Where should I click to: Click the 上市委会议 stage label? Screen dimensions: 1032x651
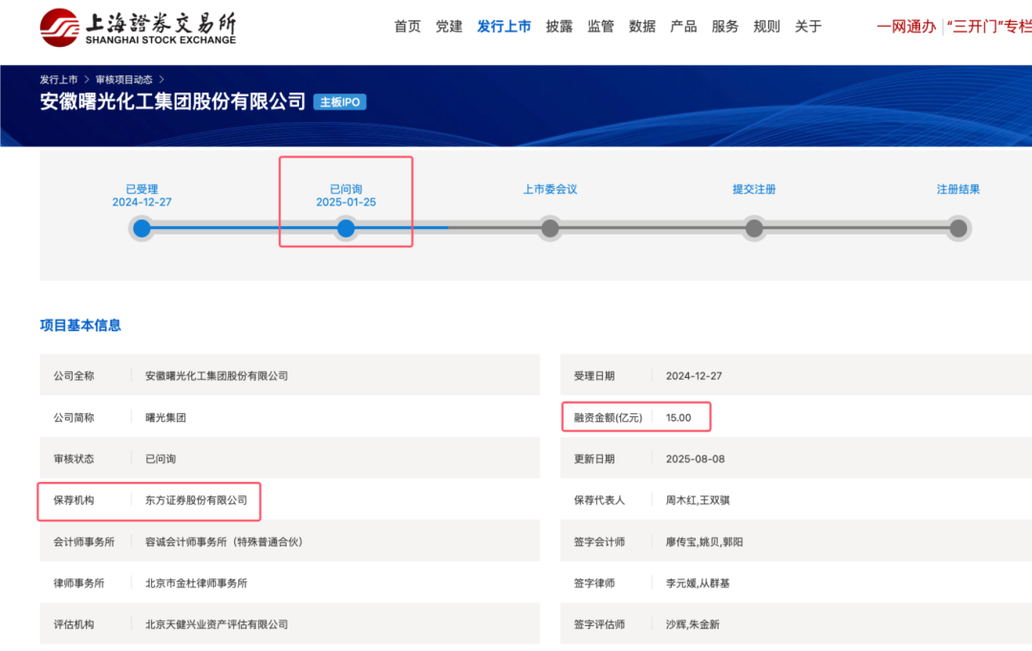(x=549, y=189)
